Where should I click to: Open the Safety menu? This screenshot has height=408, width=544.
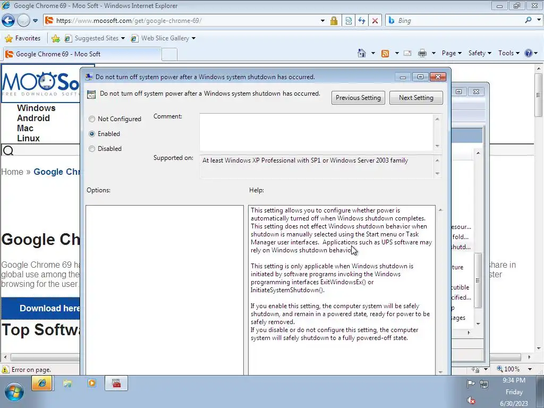(480, 53)
